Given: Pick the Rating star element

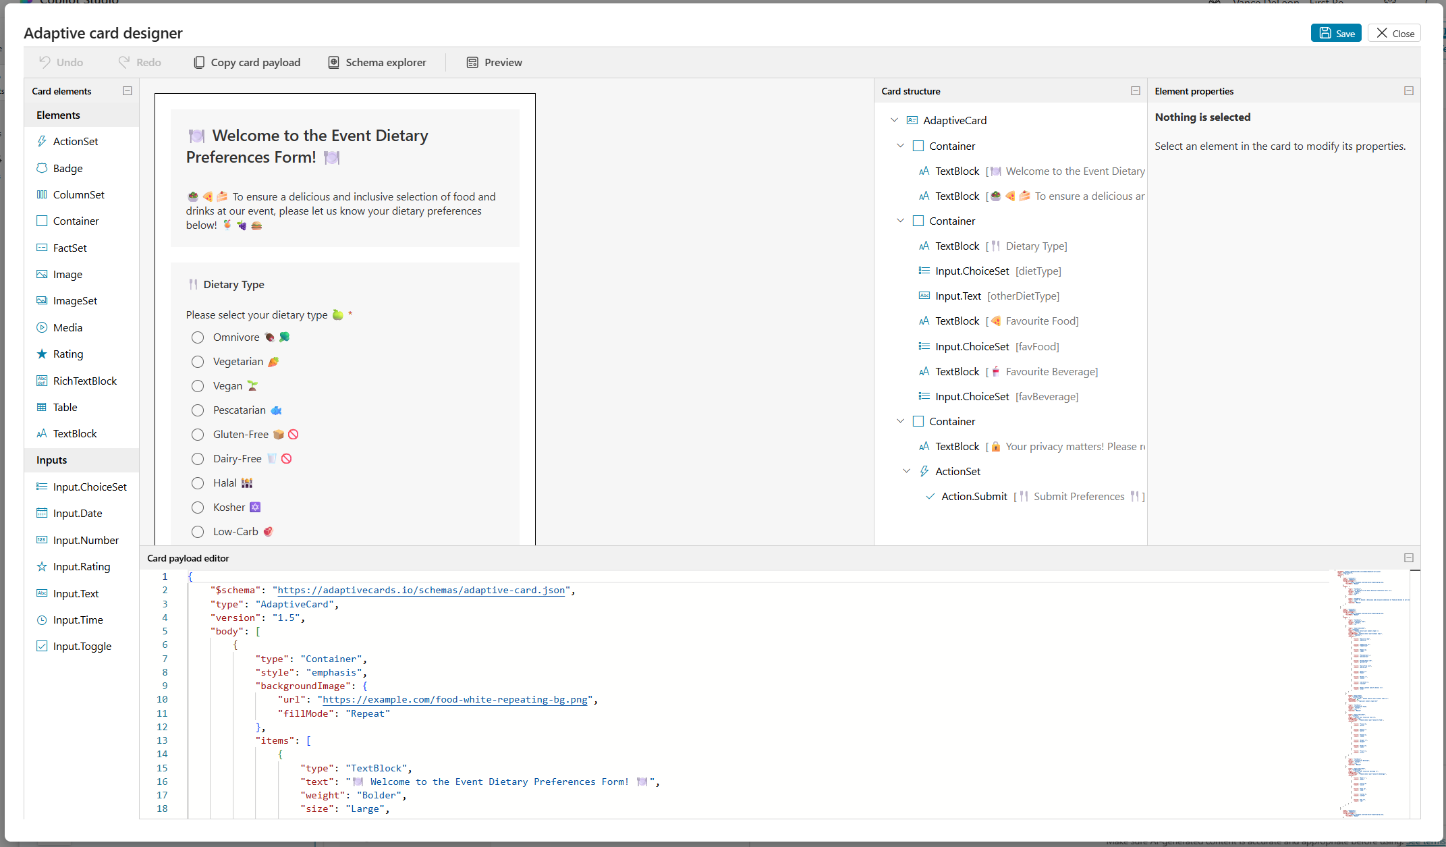Looking at the screenshot, I should pos(42,354).
